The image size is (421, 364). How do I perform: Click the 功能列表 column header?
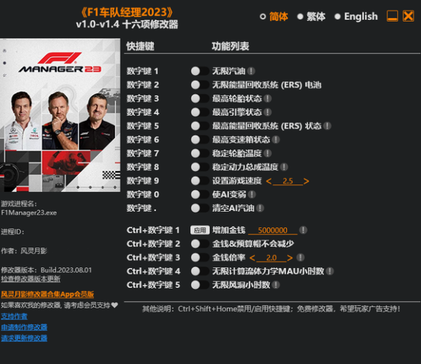click(x=230, y=47)
